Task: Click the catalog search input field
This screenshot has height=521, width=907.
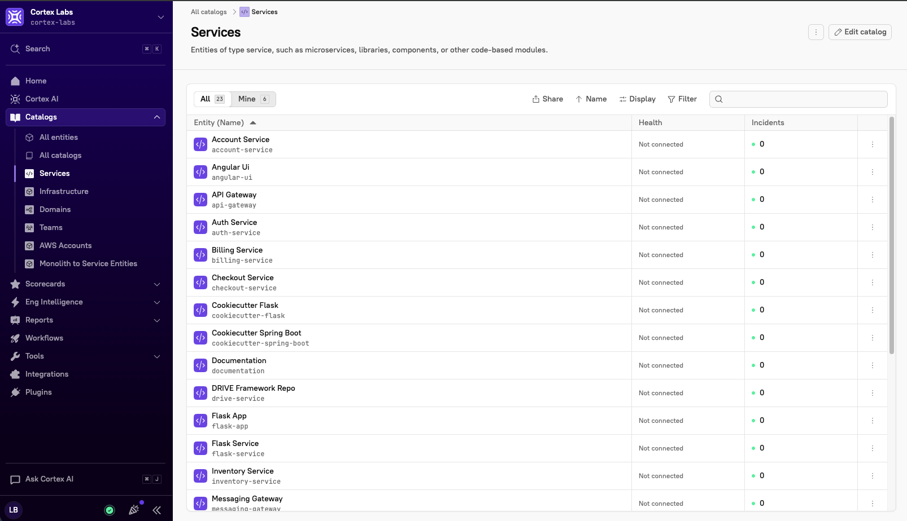Action: point(799,99)
